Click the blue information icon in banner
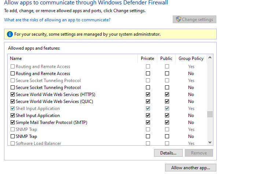 (x=10, y=34)
